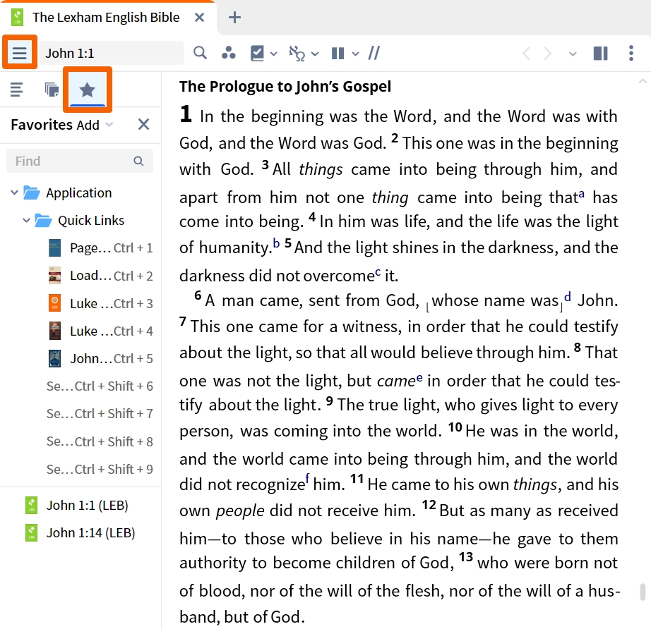Close the Favorites sidebar panel
Viewport: 651px width, 629px height.
143,124
